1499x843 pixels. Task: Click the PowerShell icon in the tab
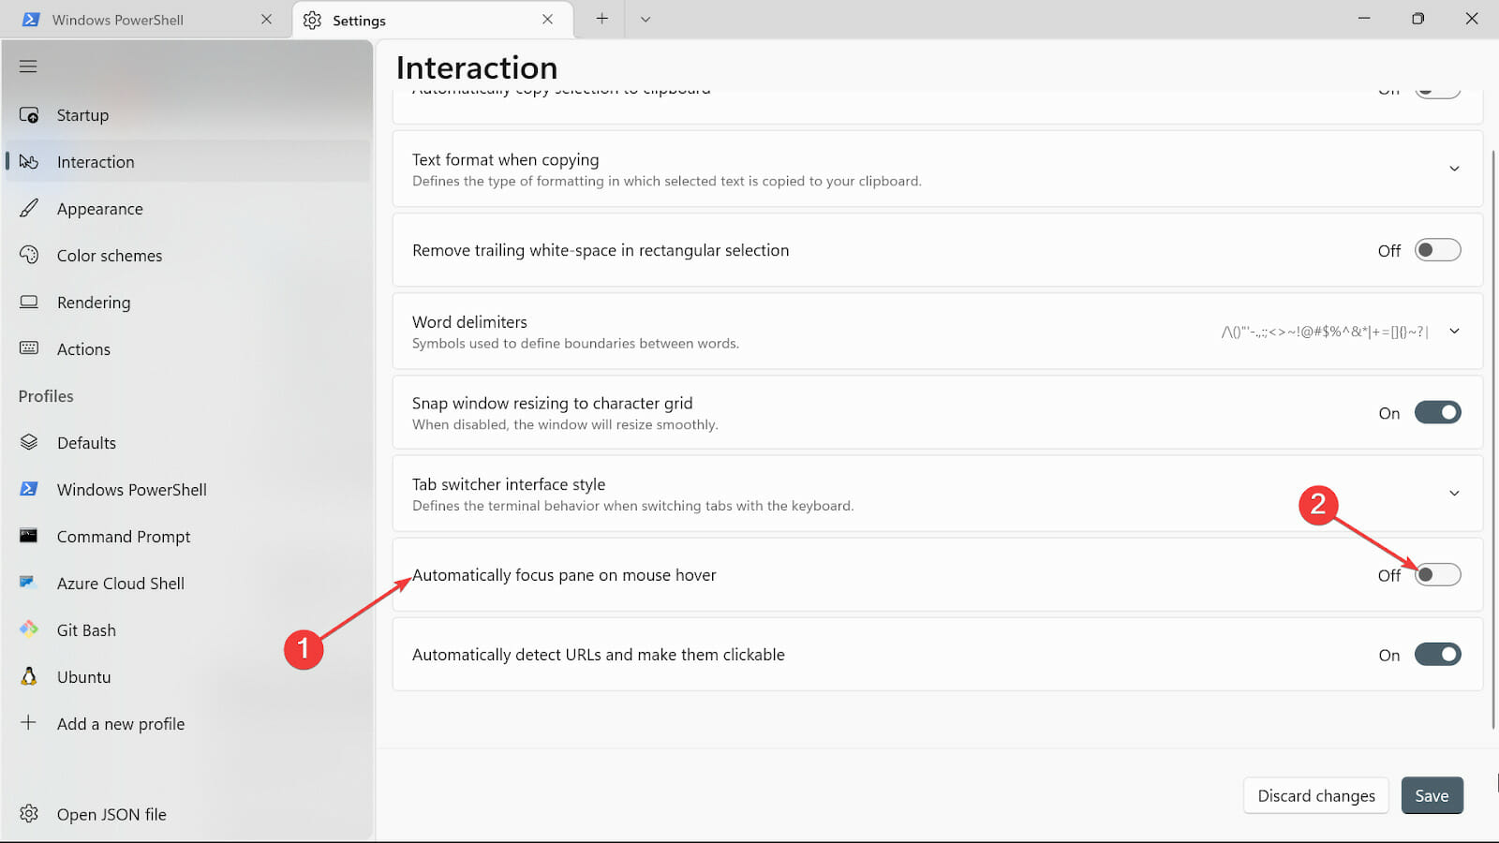(x=31, y=20)
